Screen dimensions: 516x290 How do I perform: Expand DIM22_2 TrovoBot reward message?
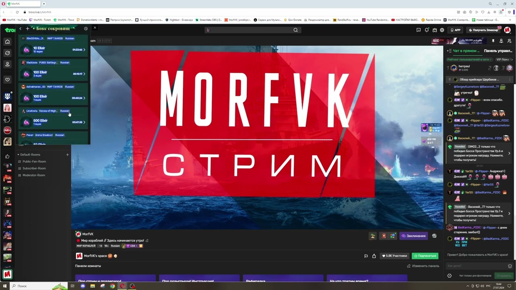click(x=509, y=153)
